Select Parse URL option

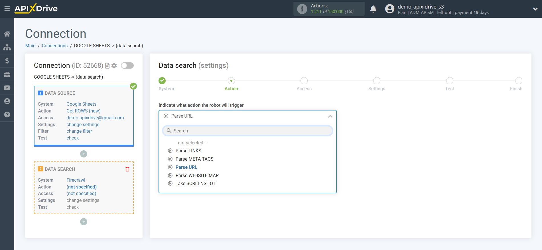pos(186,167)
